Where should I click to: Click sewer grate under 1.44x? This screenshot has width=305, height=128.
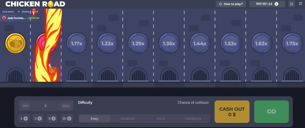[200, 75]
